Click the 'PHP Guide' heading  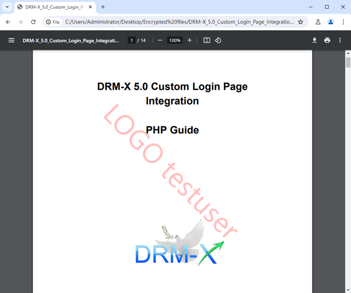tap(172, 130)
